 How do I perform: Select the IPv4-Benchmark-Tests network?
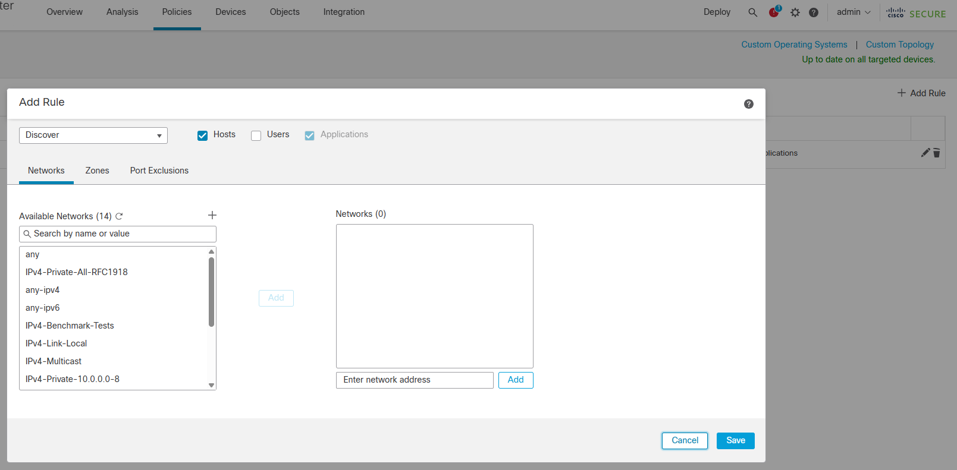point(114,326)
